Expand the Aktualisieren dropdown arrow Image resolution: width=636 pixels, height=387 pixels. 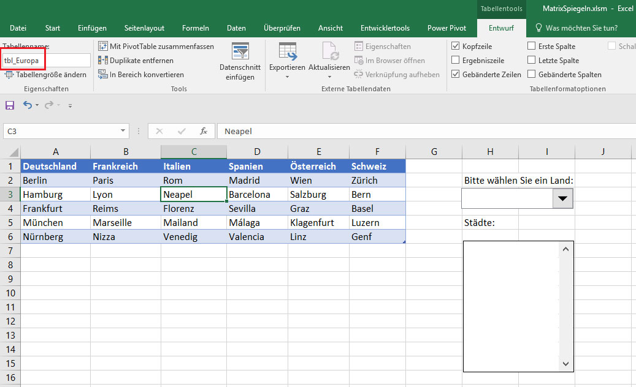[x=329, y=77]
